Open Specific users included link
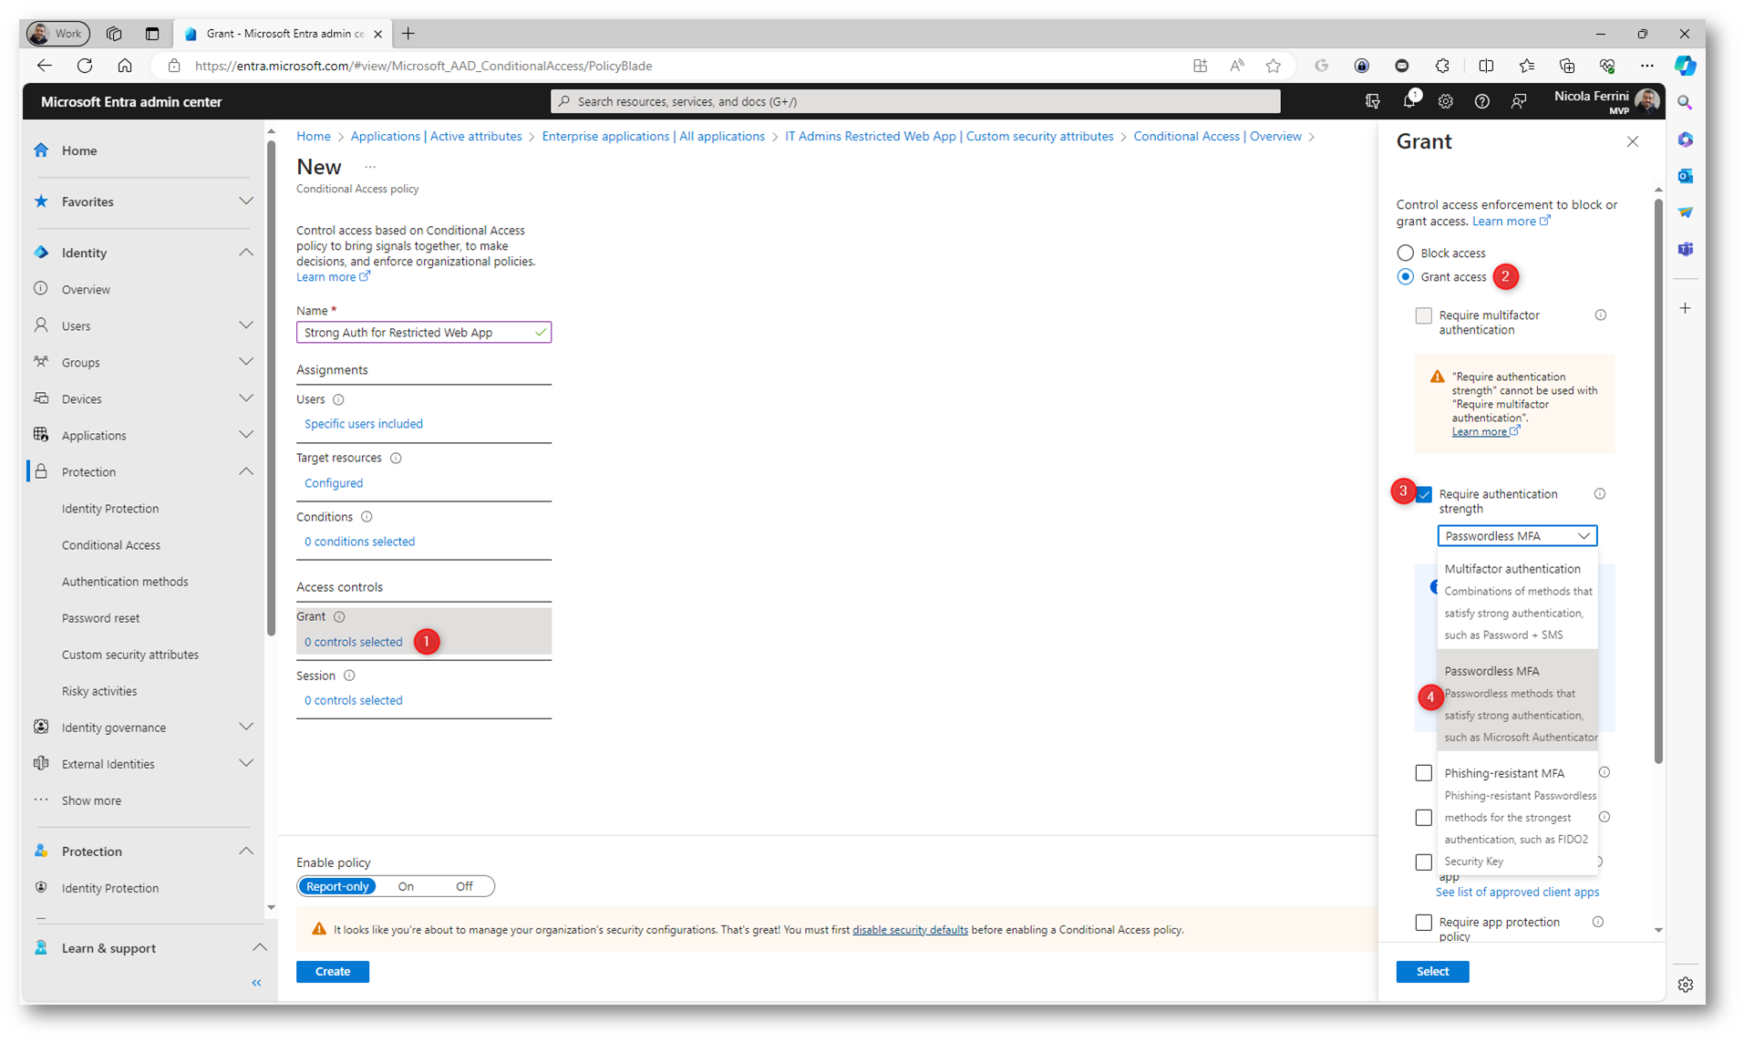Viewport: 1744px width, 1043px height. (363, 424)
